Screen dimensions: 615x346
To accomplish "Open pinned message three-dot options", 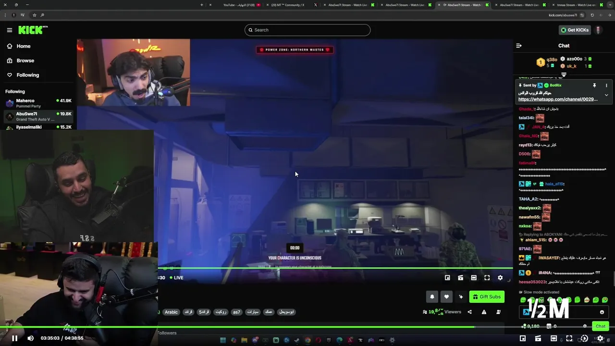I will [x=606, y=85].
